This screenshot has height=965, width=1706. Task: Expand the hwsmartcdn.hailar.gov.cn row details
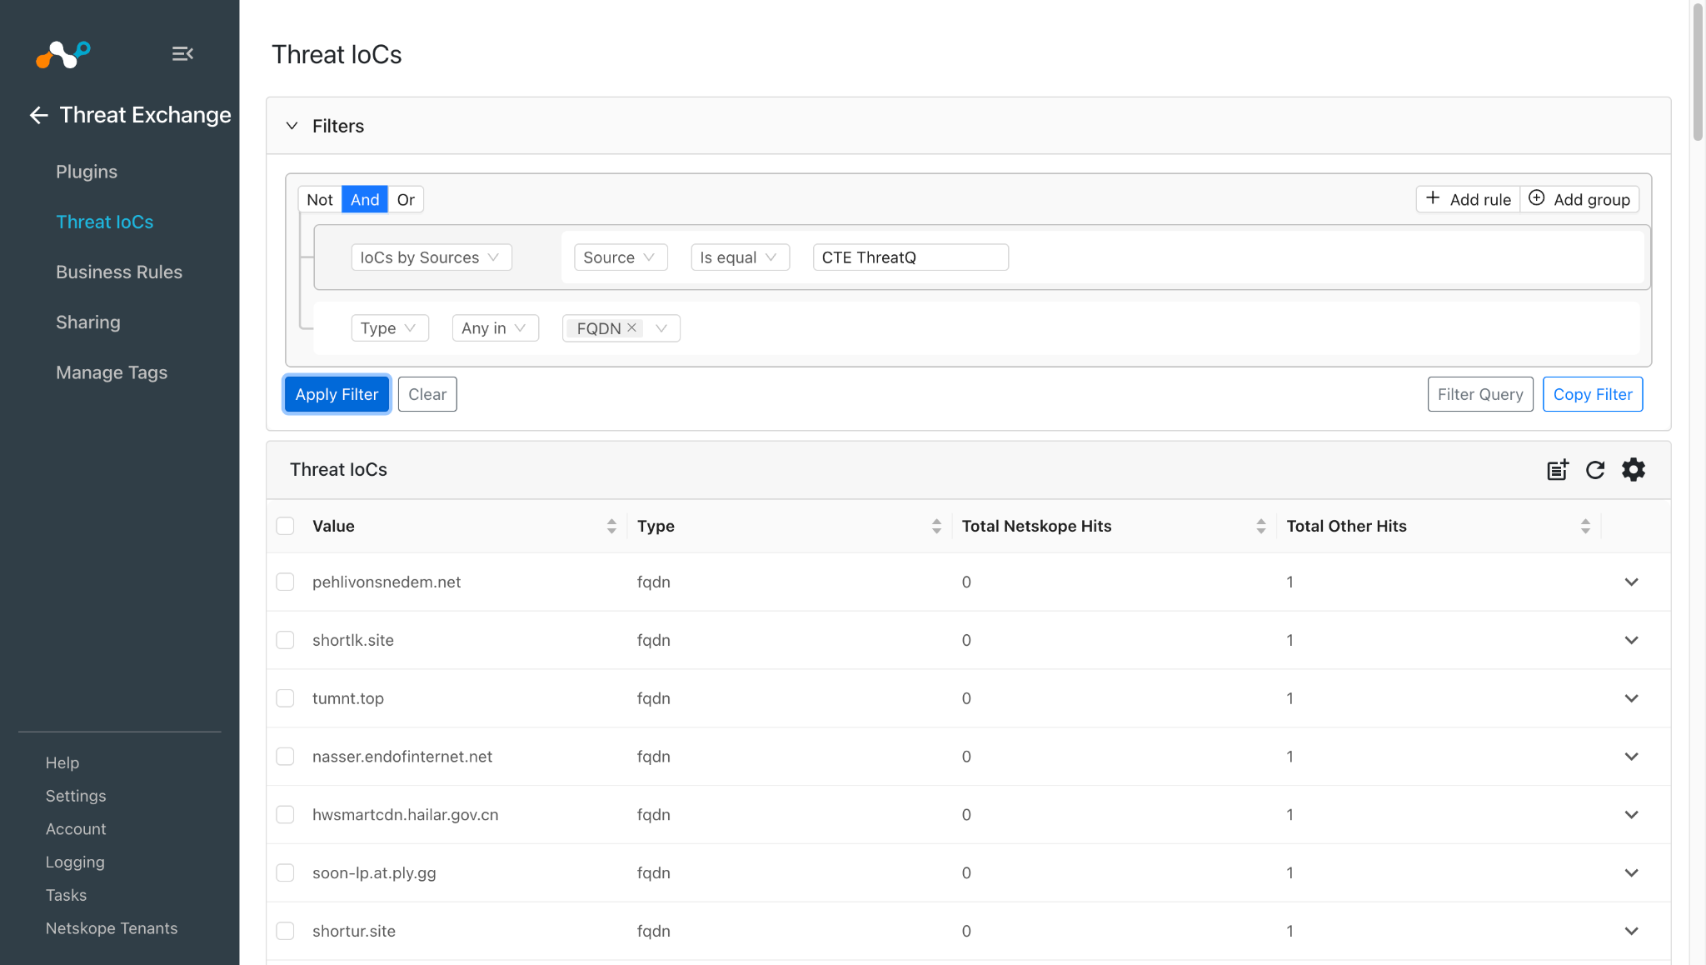coord(1631,814)
